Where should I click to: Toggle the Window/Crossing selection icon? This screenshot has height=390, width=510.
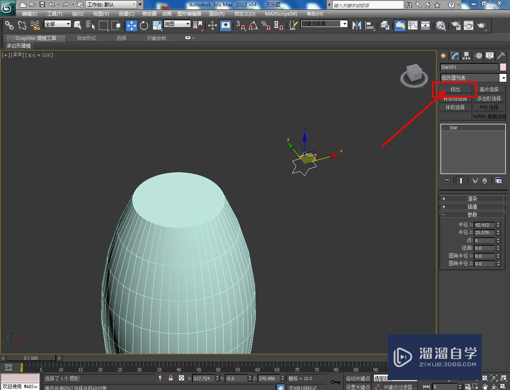tap(116, 26)
